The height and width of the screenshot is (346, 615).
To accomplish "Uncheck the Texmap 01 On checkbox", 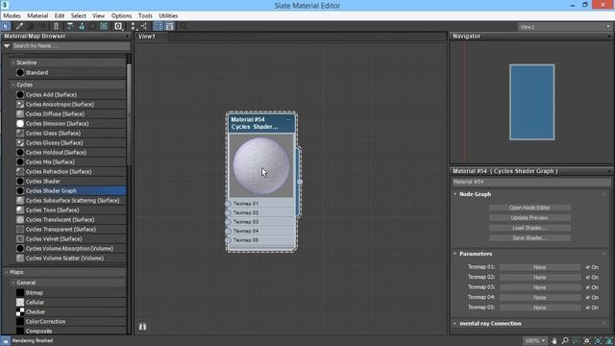I will [x=588, y=267].
